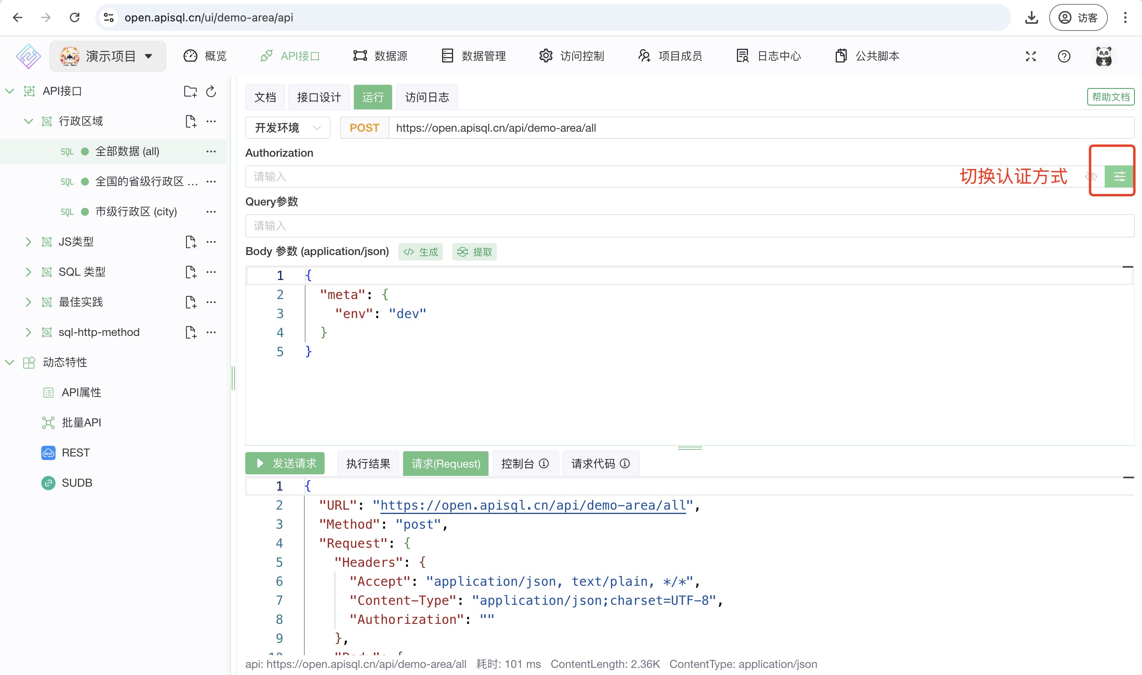This screenshot has width=1142, height=675.
Task: Open more options for 全部数据 (all)
Action: coord(211,151)
